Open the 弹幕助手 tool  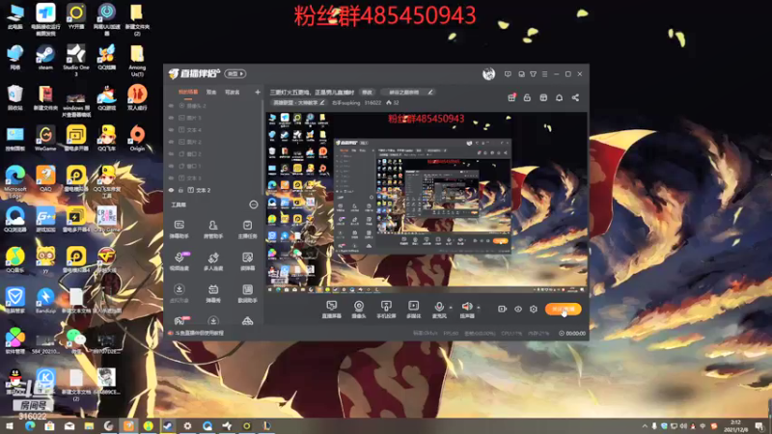(x=179, y=229)
